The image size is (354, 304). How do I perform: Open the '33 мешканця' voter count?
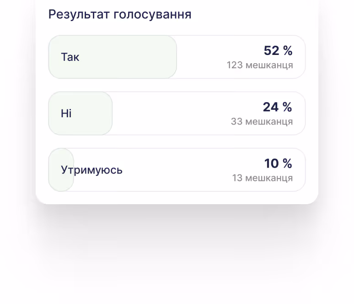262,122
